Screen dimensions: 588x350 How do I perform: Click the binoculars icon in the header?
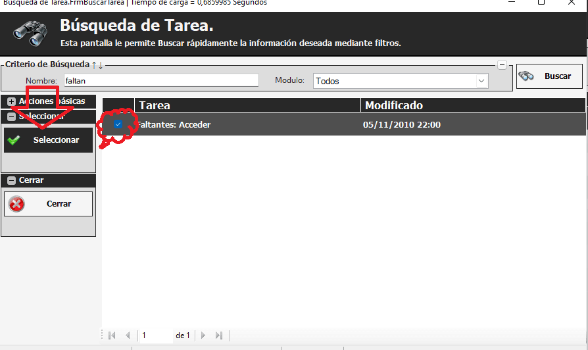pyautogui.click(x=30, y=31)
